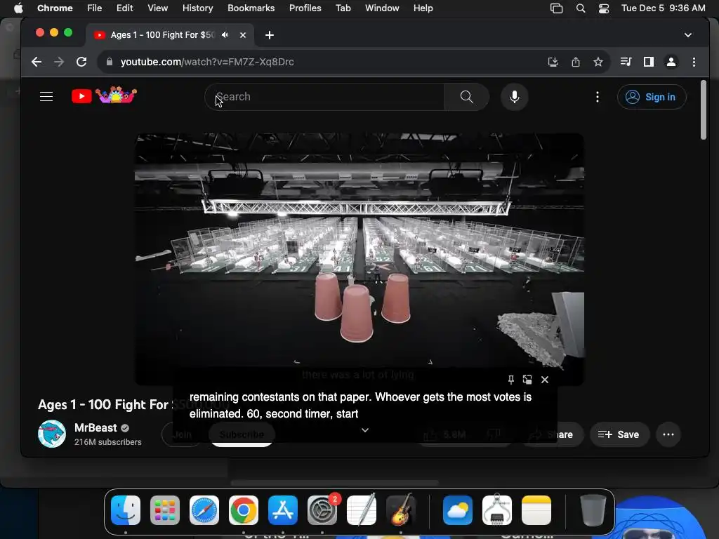Sign in to YouTube
This screenshot has width=719, height=539.
pos(651,97)
